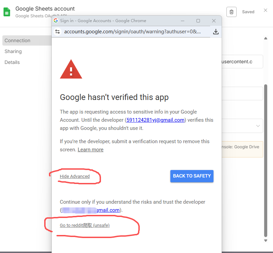Click the red warning triangle icon
Image resolution: width=273 pixels, height=253 pixels.
pos(71,69)
